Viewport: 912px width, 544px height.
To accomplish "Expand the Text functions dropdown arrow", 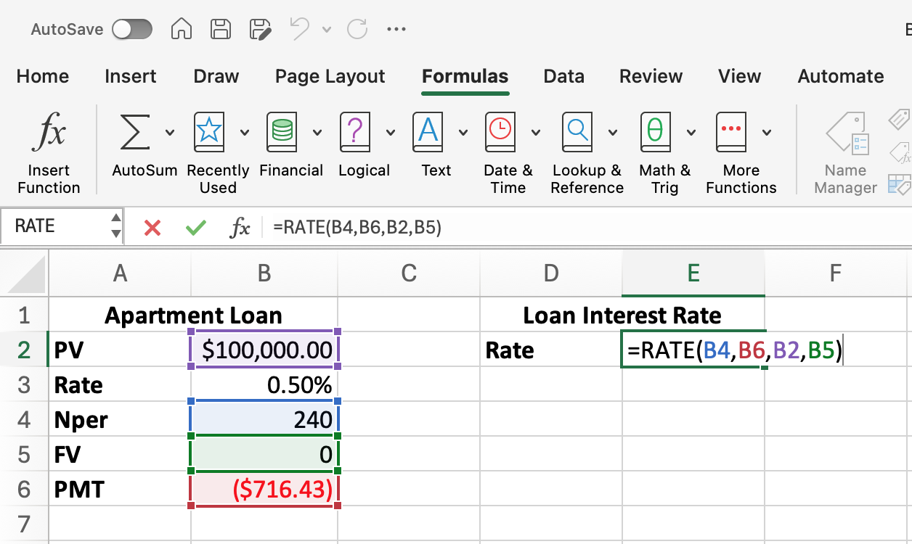I will tap(463, 132).
